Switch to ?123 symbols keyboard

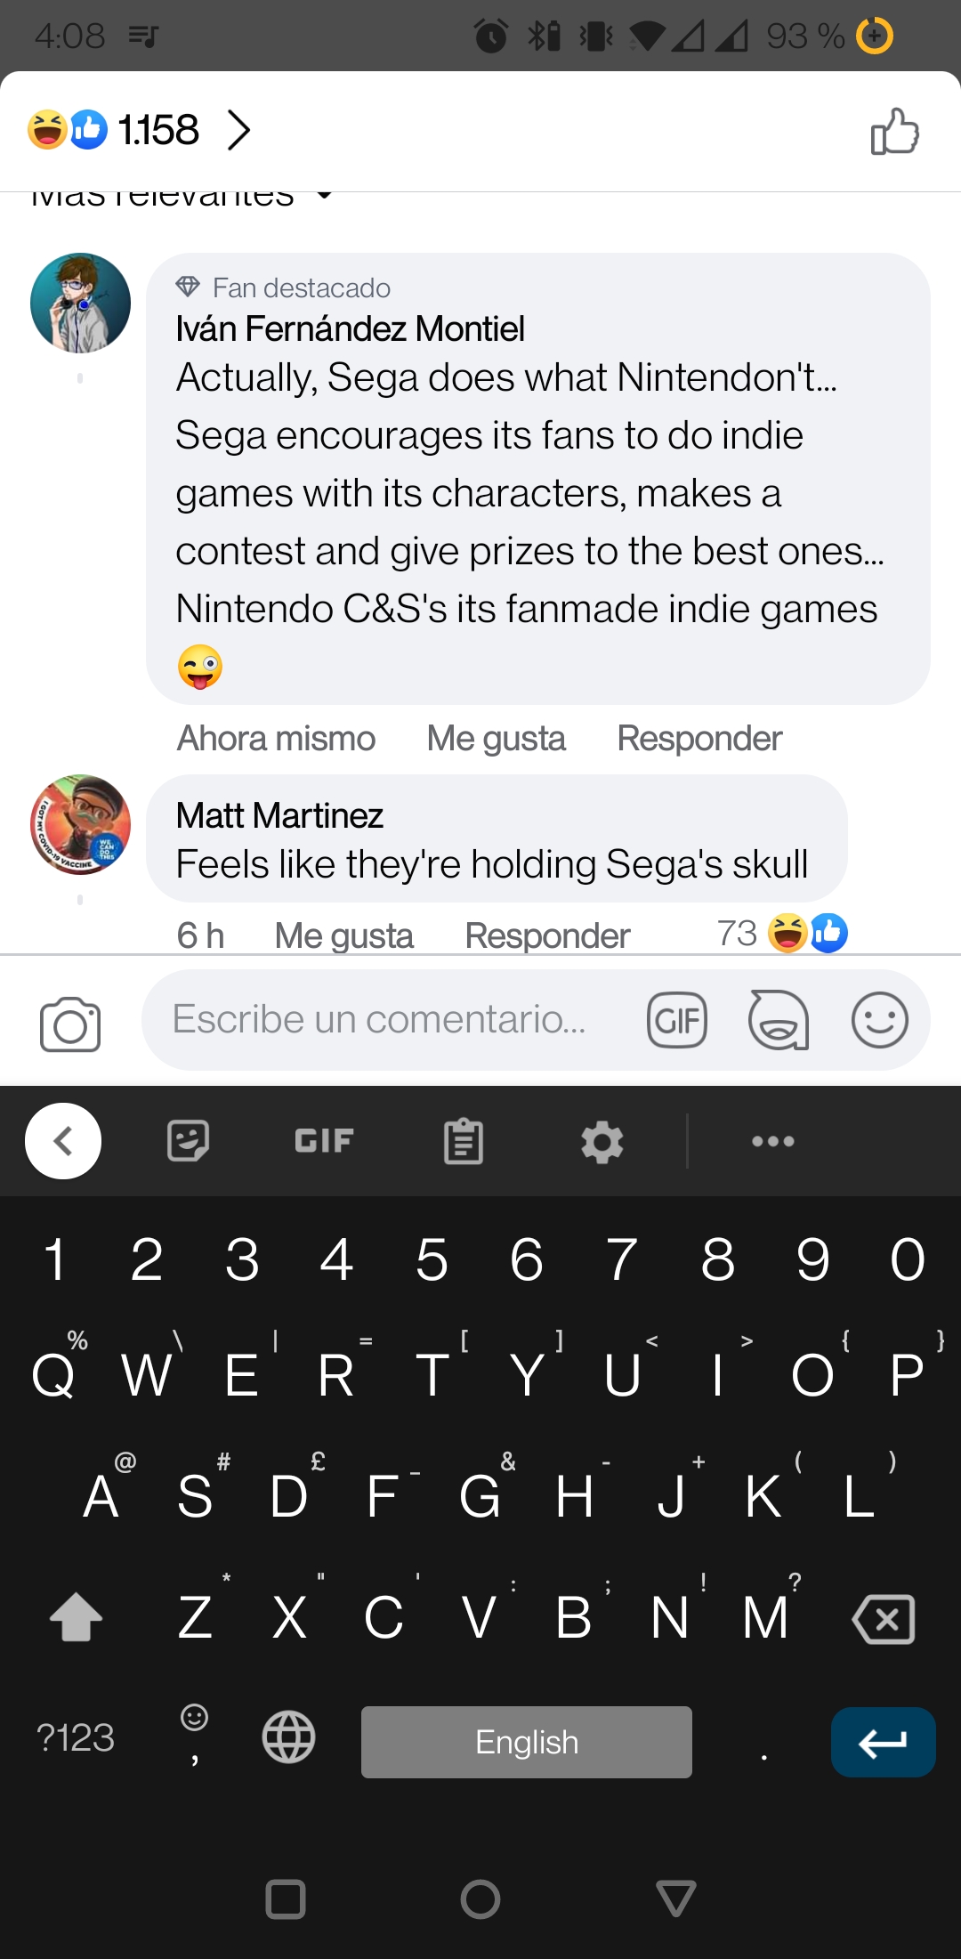pos(76,1737)
